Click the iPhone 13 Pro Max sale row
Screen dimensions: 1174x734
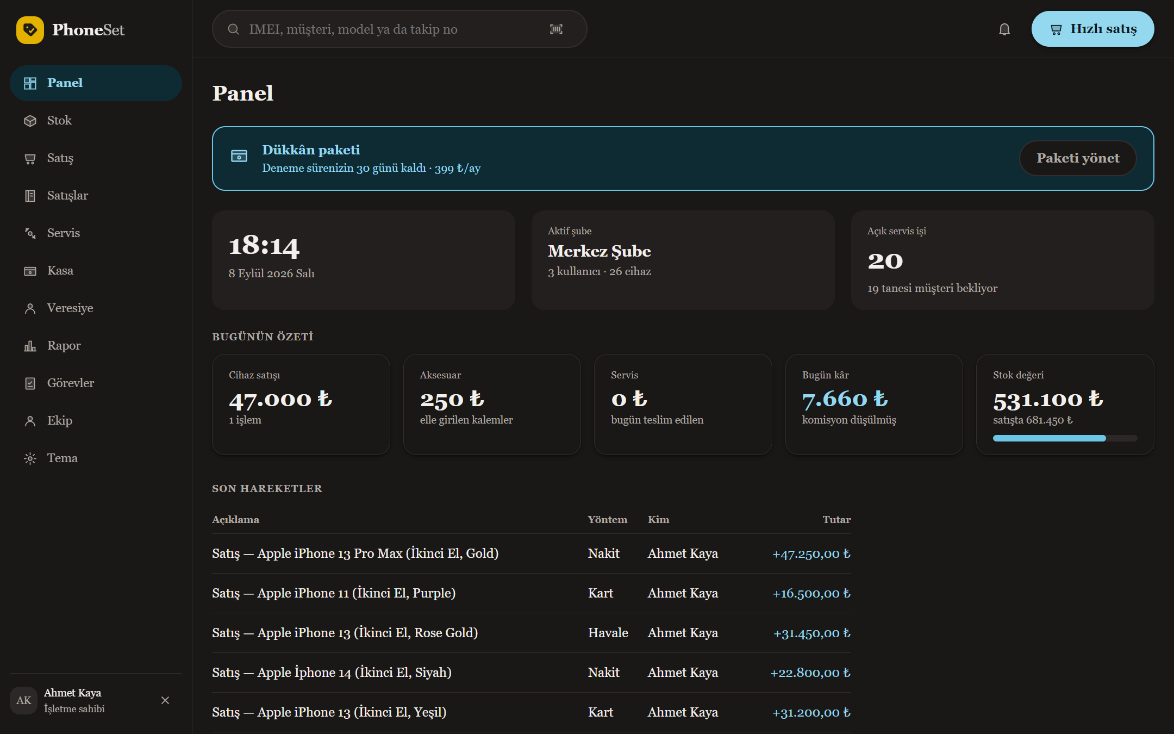point(531,553)
